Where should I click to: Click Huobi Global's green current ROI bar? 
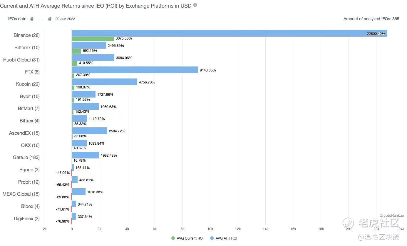[x=75, y=63]
